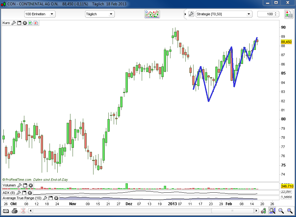Click the Kurs panel label
296x217 pixels.
(x=6, y=23)
